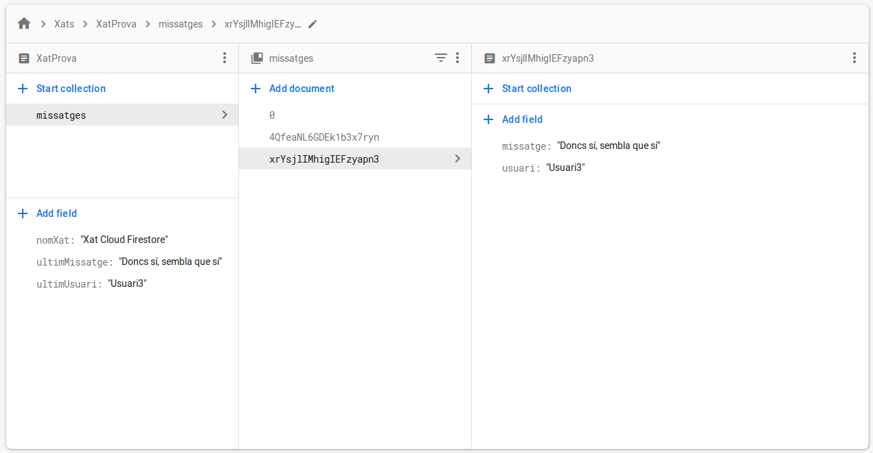Click the pencil edit path icon
This screenshot has height=453, width=873.
[x=313, y=24]
